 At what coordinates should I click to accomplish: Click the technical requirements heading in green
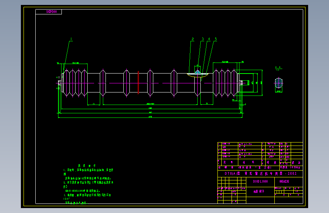point(87,166)
